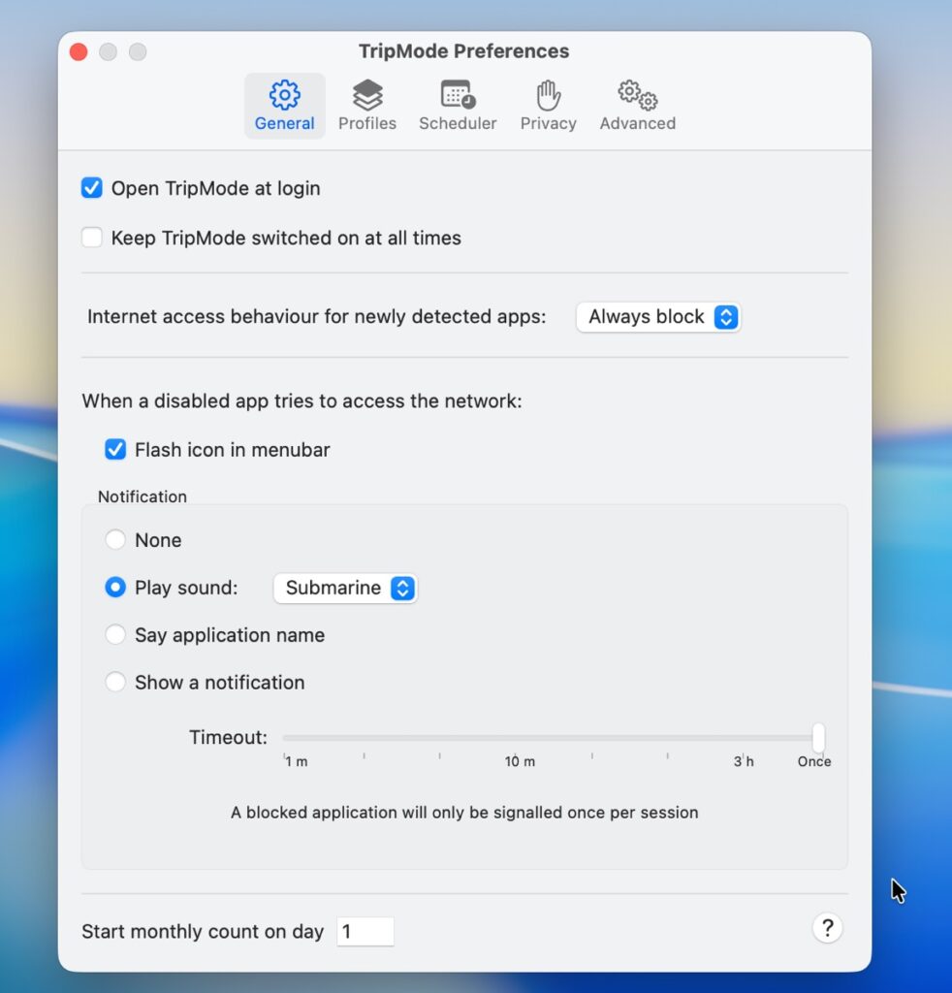This screenshot has height=993, width=952.
Task: Open the Scheduler calendar icon
Action: (458, 95)
